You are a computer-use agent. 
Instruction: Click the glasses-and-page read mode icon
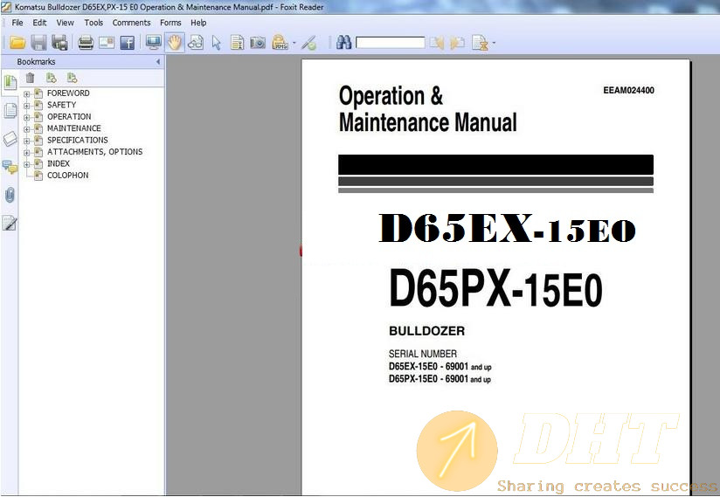tap(196, 43)
